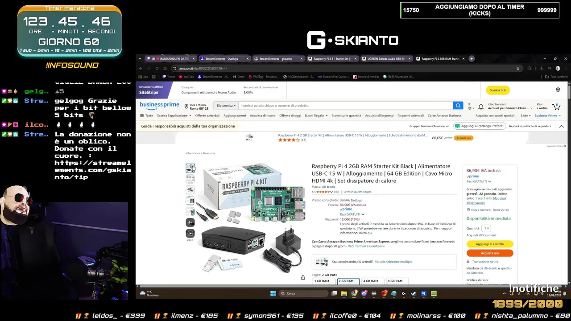Switch to StreamElements - gskianto tab
Screen dimensions: 571x321
coord(278,58)
